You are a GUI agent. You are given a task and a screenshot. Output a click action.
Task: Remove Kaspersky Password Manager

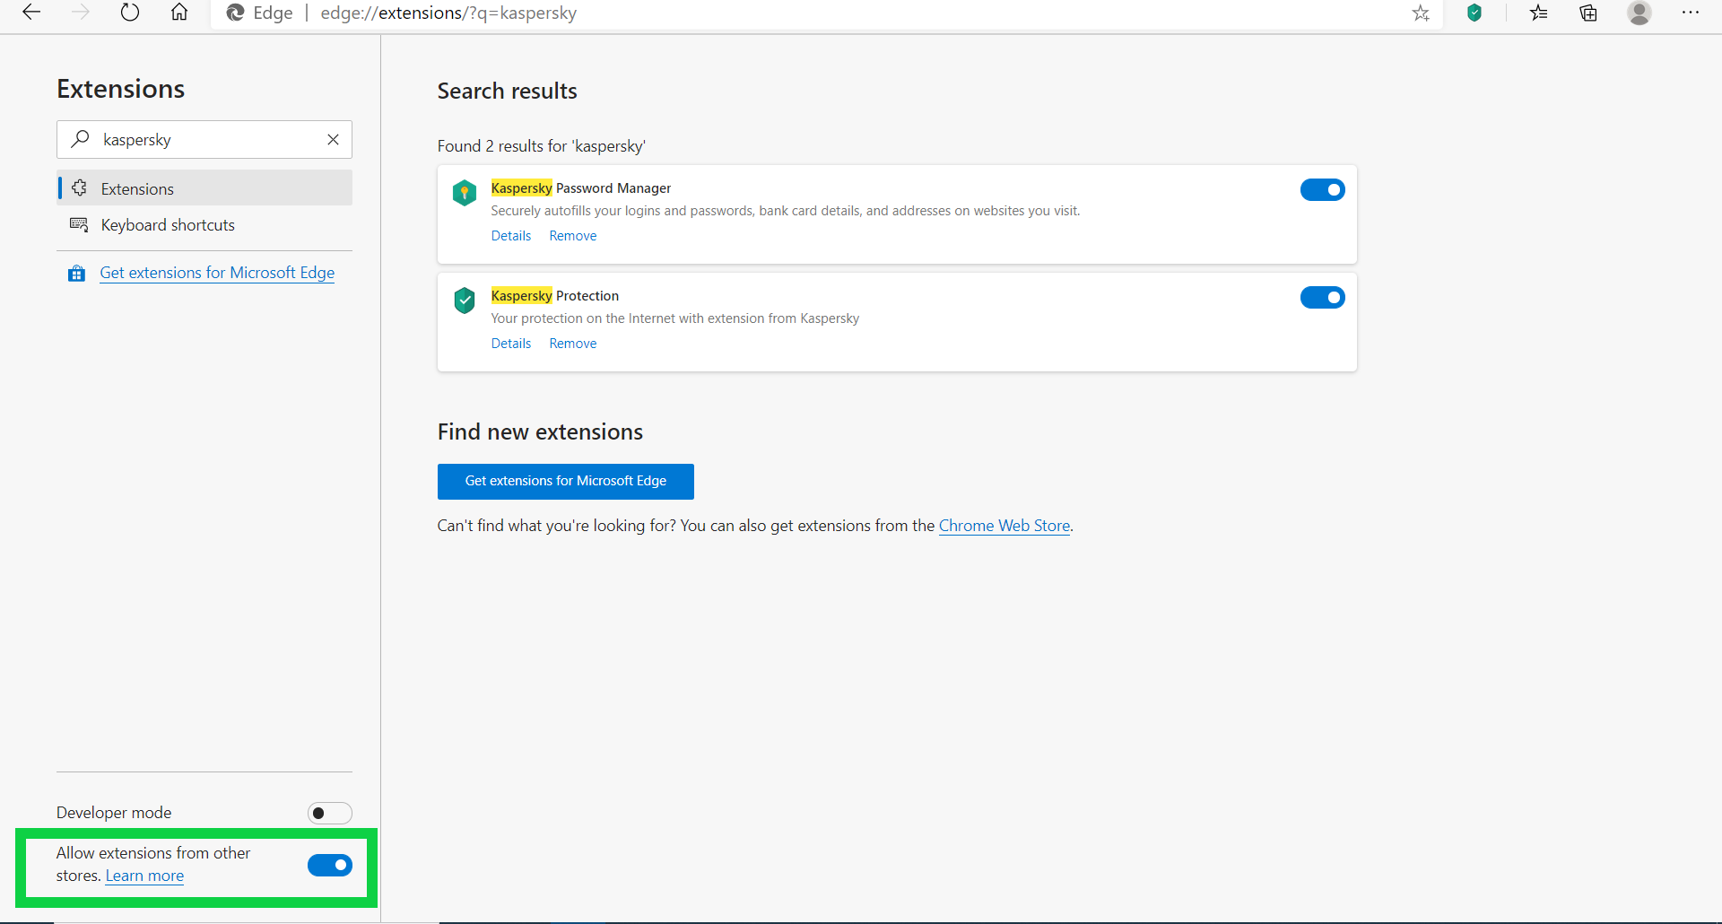click(x=572, y=236)
